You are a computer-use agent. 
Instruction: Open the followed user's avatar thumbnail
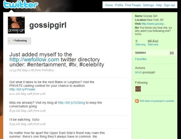tap(138, 89)
